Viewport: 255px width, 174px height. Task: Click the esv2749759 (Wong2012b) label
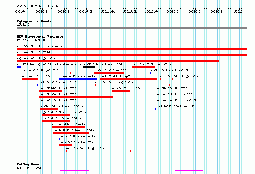coord(85,148)
